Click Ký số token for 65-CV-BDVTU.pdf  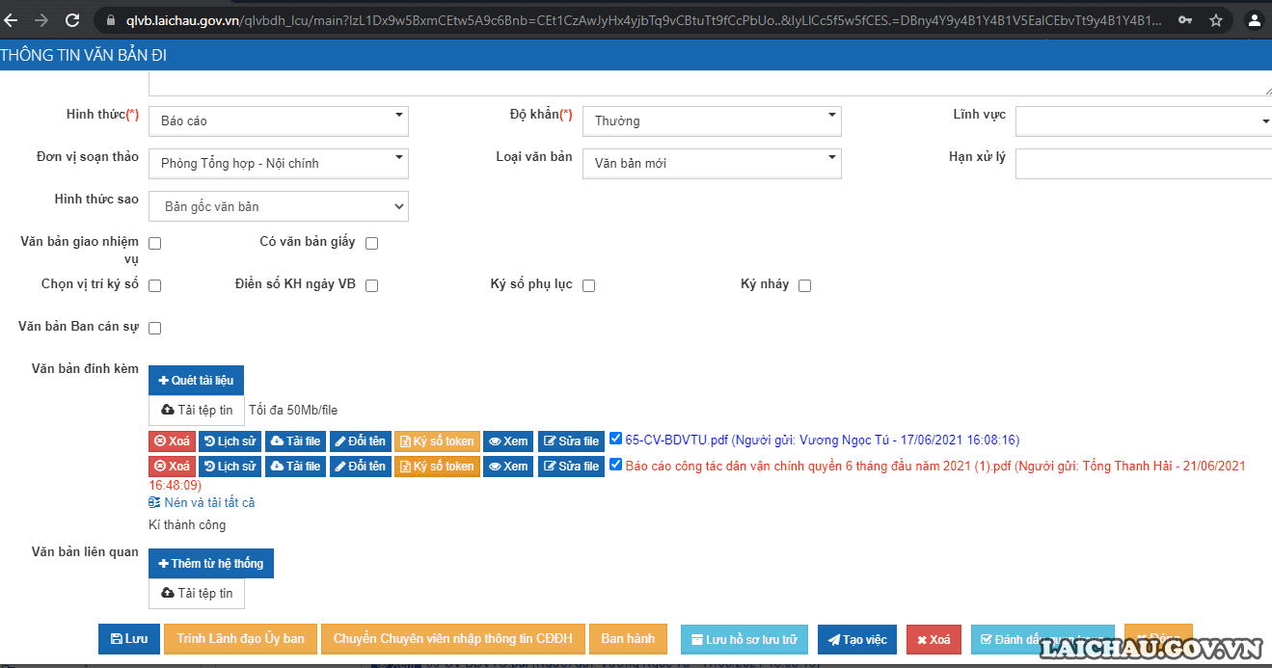[436, 441]
